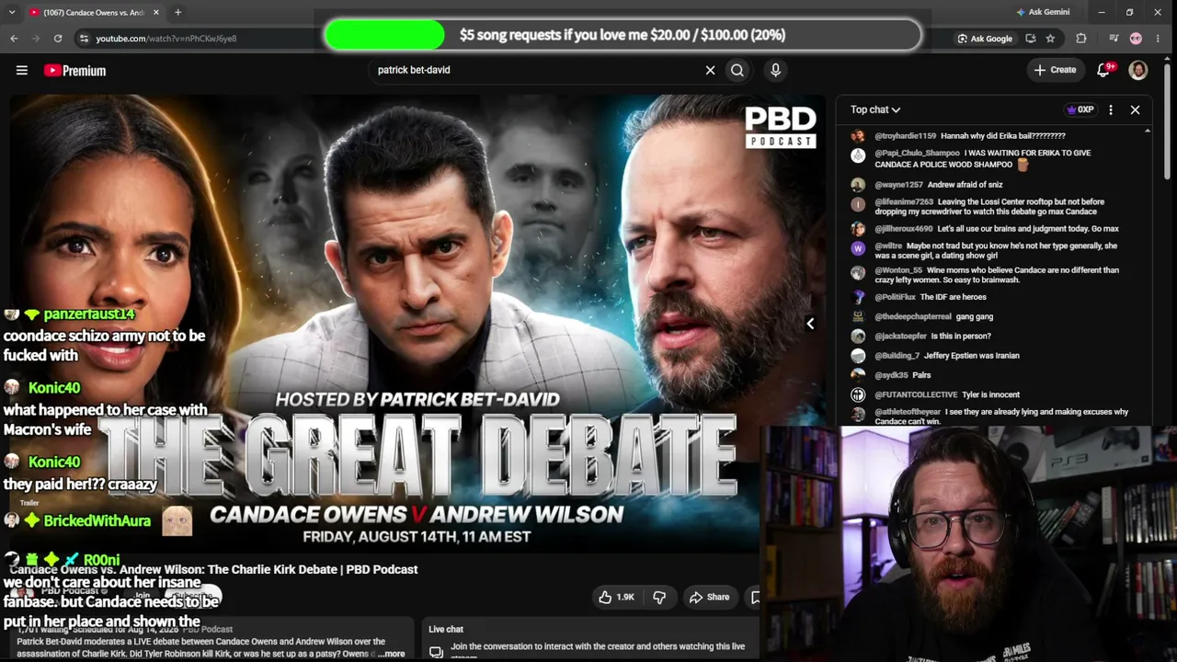Click username @troyhardie1159 in chat
The width and height of the screenshot is (1177, 662).
[x=905, y=136]
